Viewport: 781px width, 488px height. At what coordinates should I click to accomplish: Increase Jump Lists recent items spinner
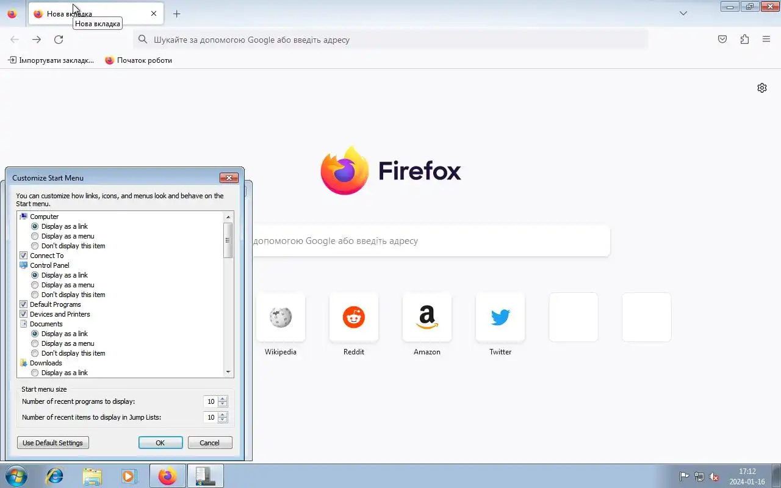pos(223,415)
